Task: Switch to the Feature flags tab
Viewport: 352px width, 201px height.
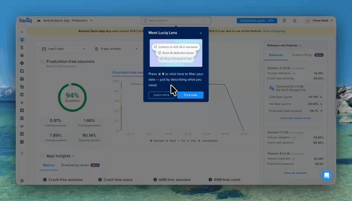Action: [307, 55]
